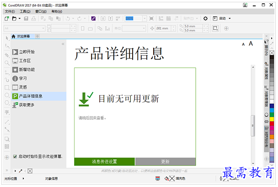Click the Save disk icon
This screenshot has height=187, width=278.
click(x=26, y=18)
